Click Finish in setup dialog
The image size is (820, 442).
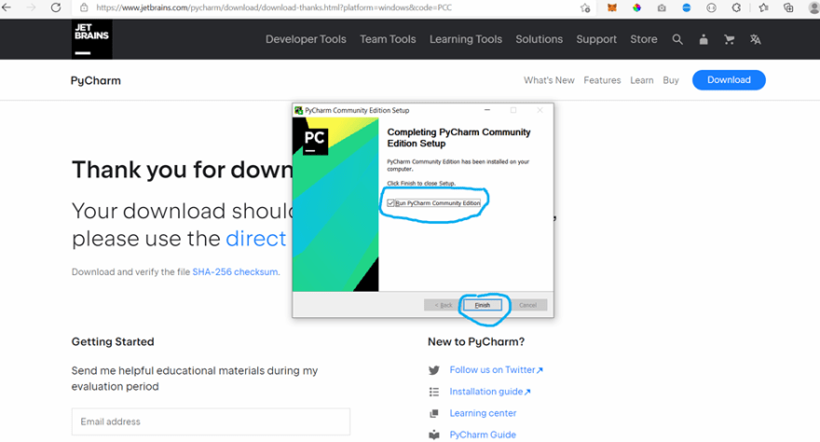(x=483, y=305)
